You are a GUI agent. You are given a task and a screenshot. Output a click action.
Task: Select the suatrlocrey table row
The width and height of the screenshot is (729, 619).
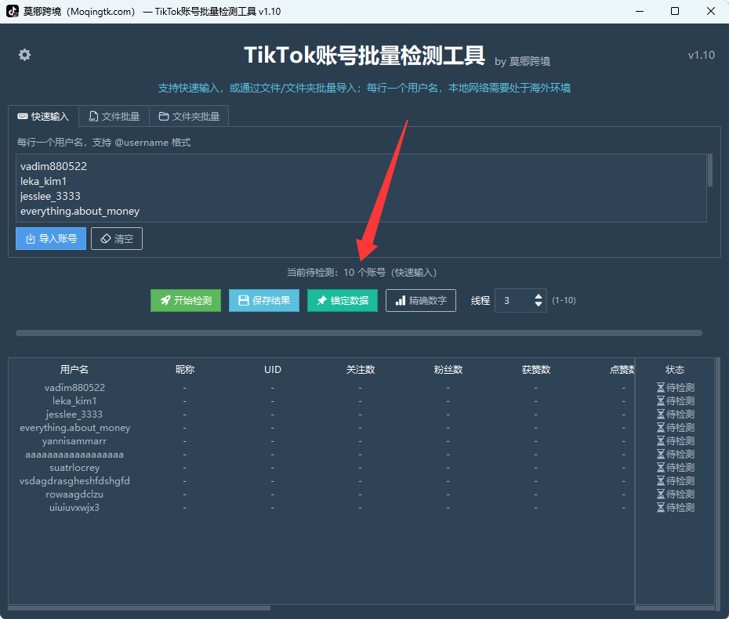point(321,468)
